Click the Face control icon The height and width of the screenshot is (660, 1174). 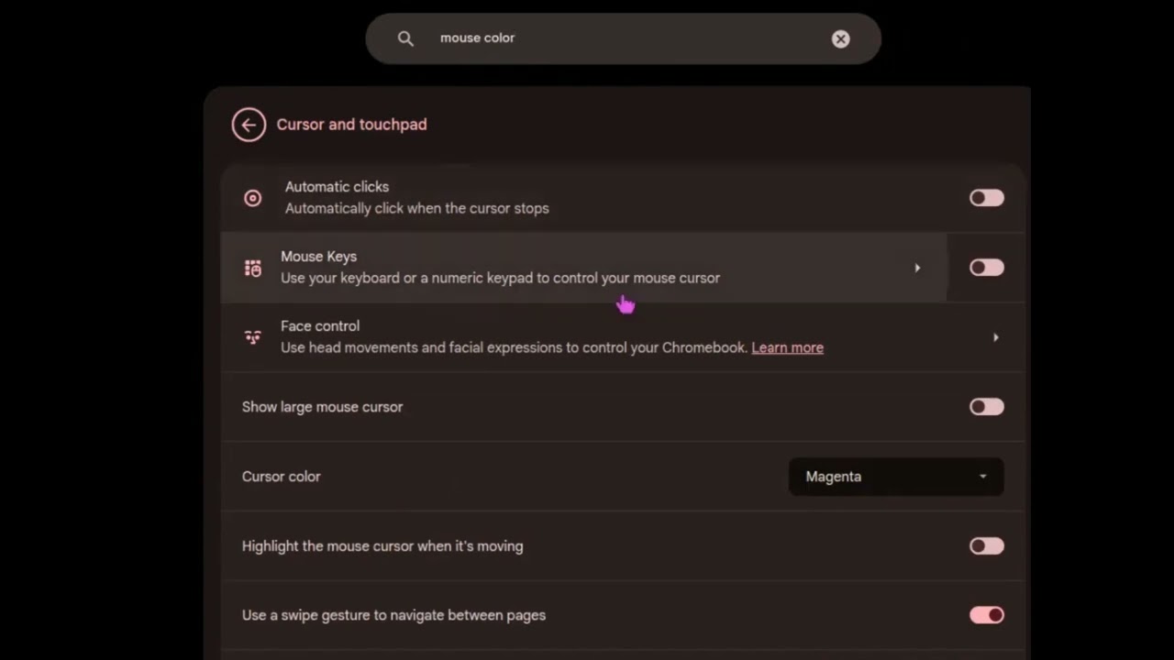[252, 337]
